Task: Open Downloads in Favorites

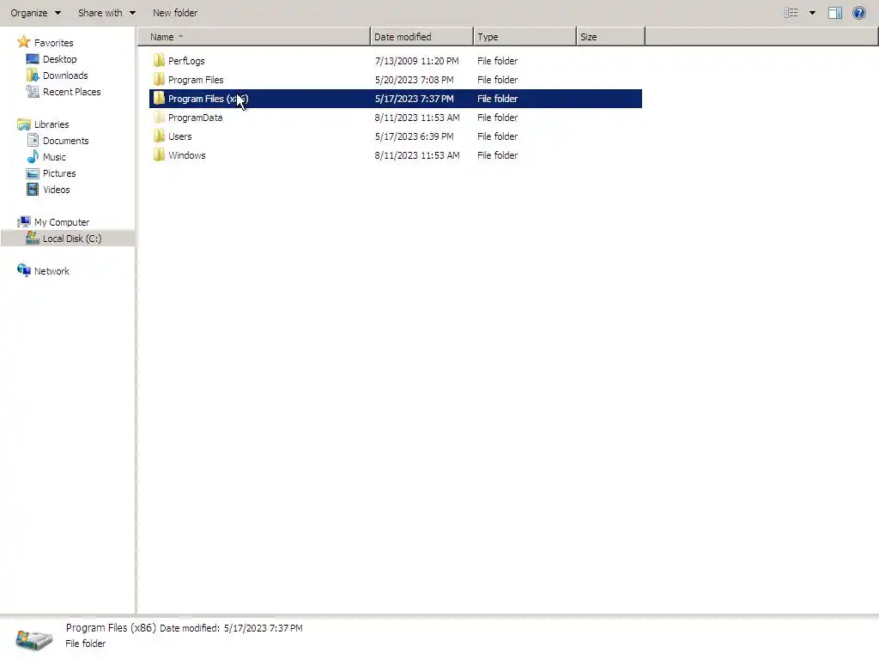Action: tap(65, 76)
